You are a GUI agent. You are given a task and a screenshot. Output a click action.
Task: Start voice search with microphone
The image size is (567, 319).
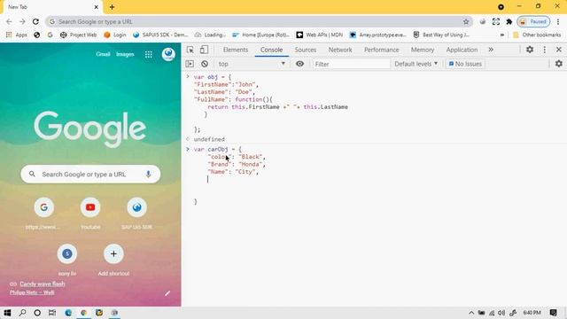click(148, 175)
